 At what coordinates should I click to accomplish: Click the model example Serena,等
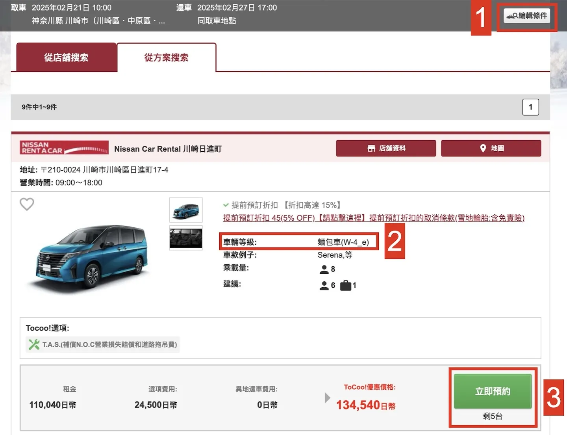(335, 255)
